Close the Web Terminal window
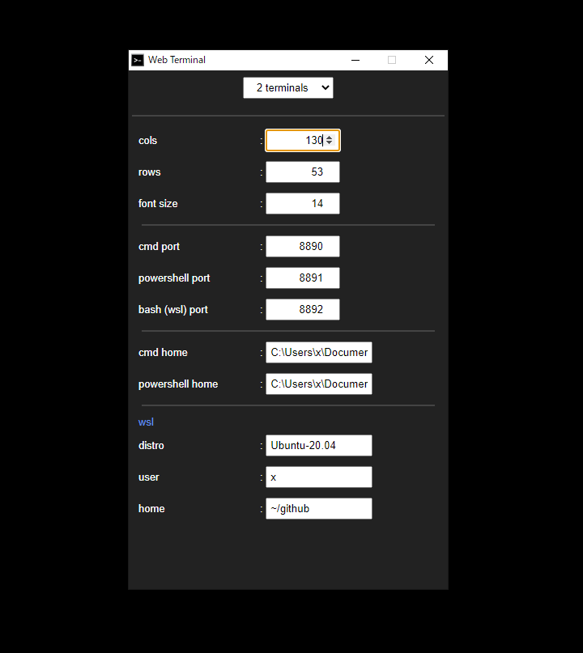This screenshot has width=583, height=653. tap(428, 60)
